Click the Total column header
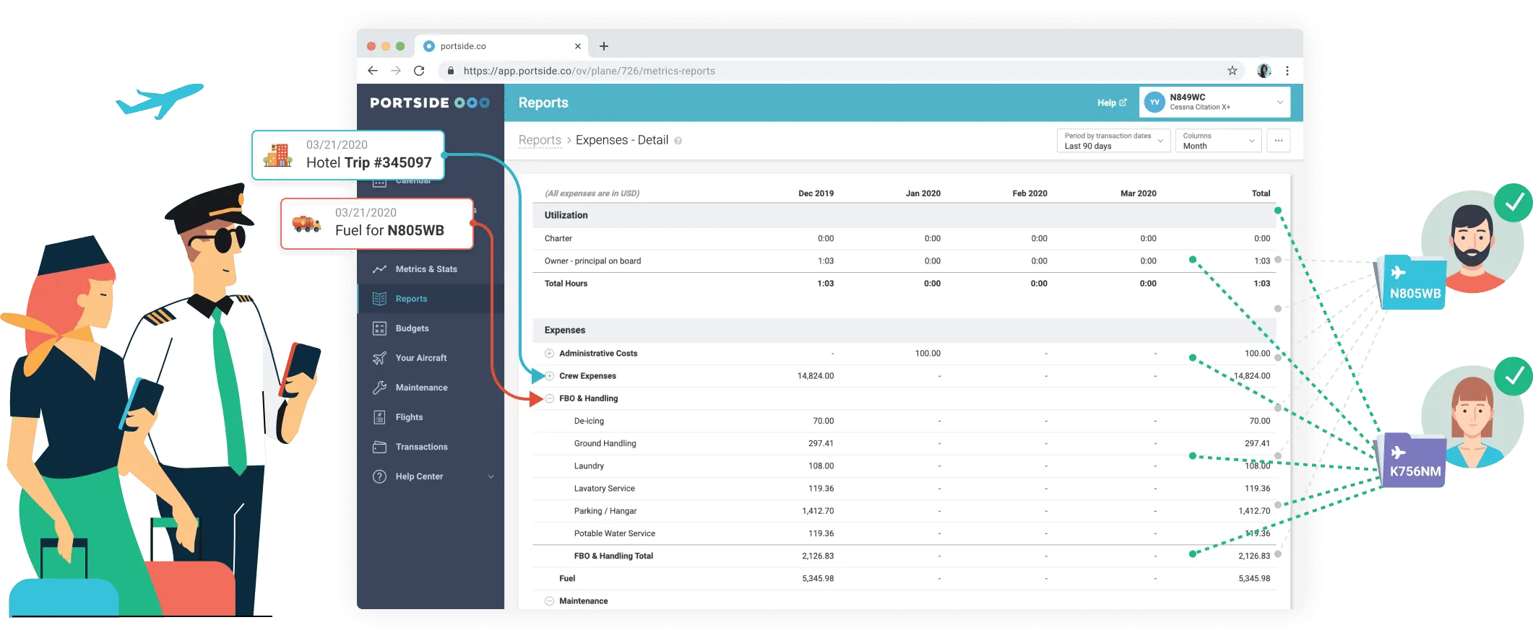1533x638 pixels. point(1261,193)
